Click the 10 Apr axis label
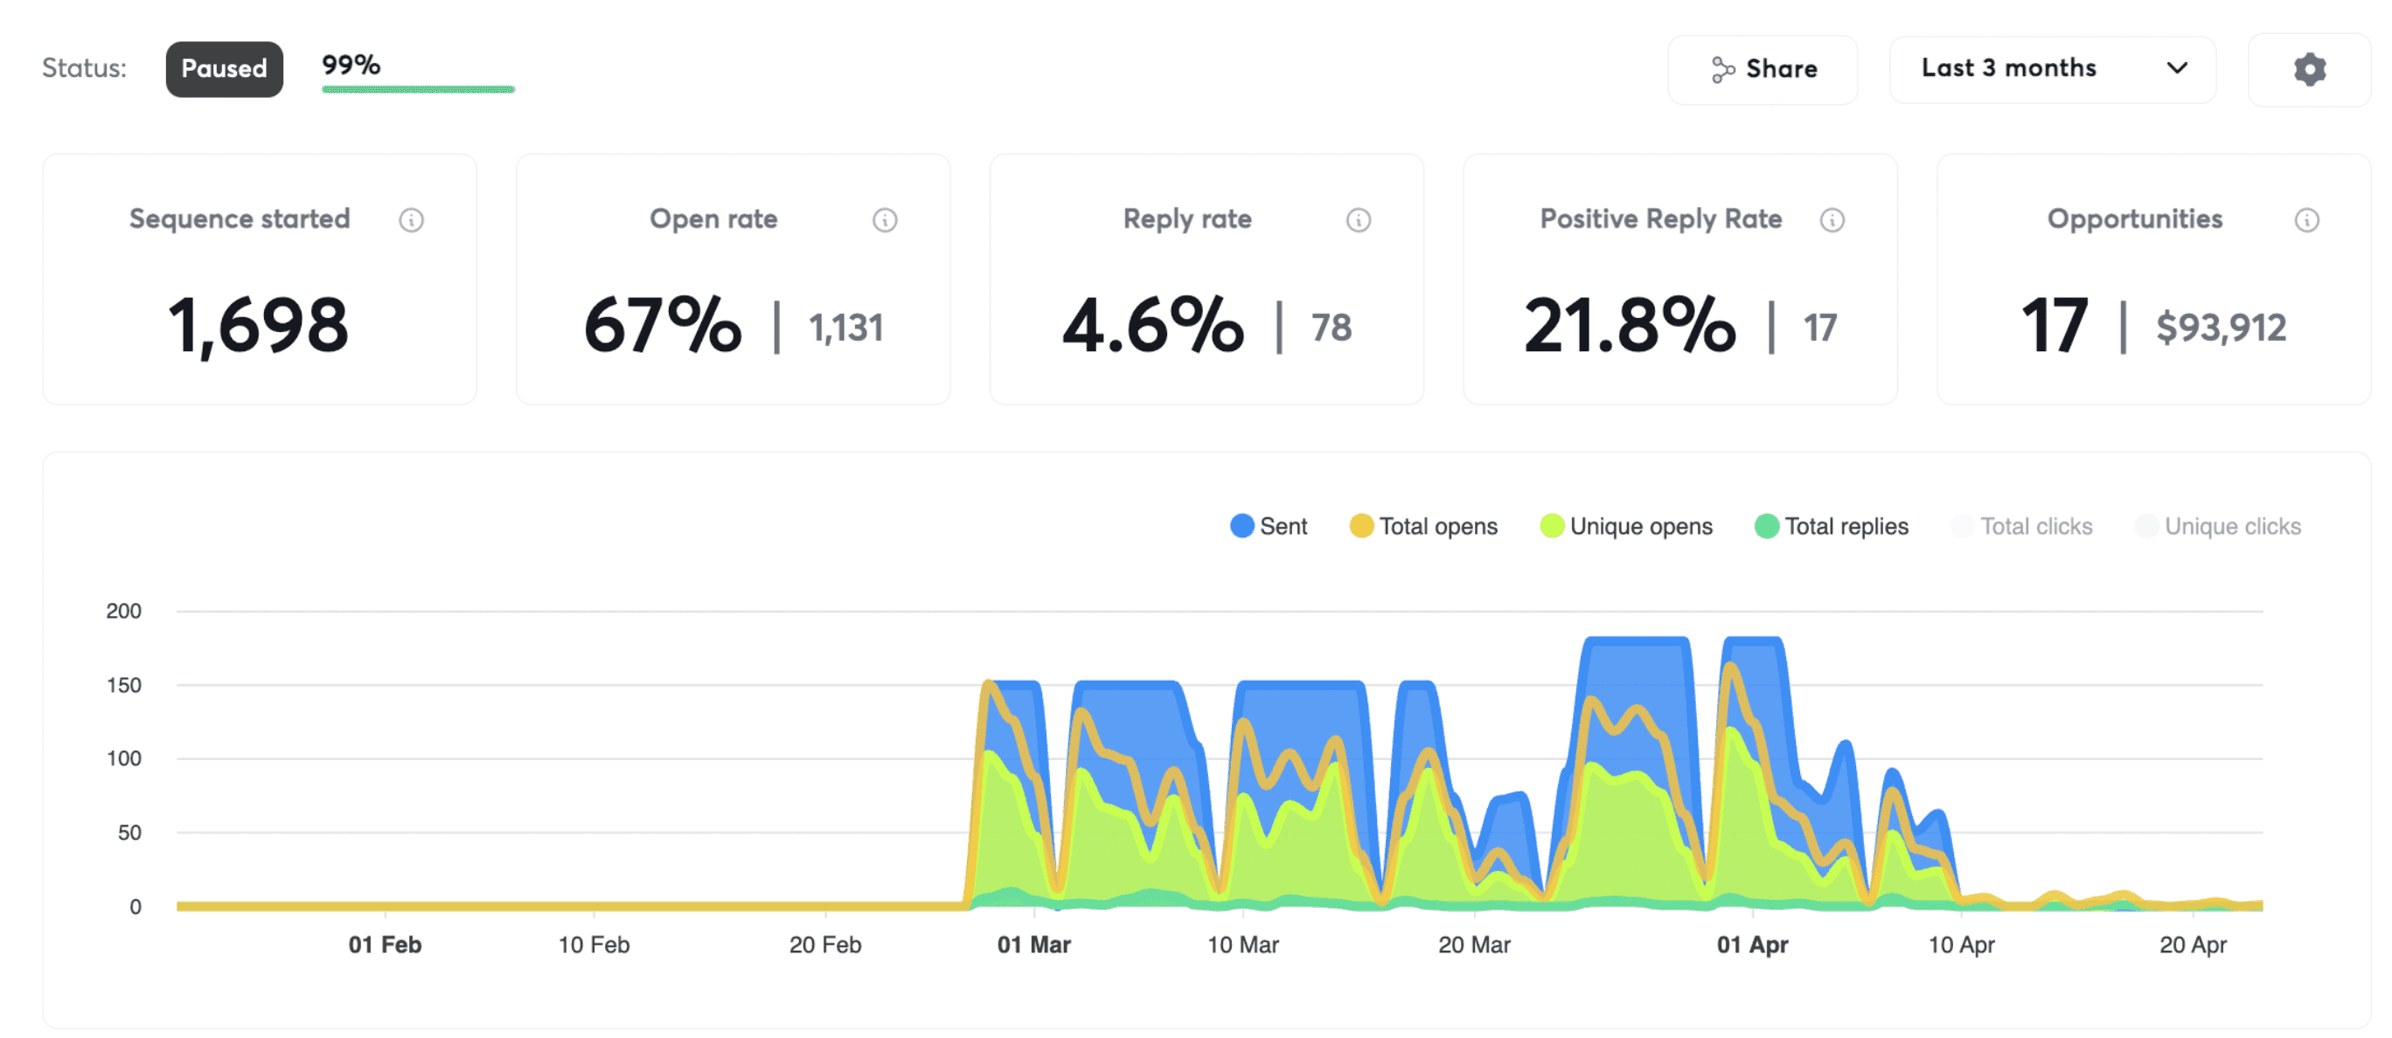Image resolution: width=2392 pixels, height=1038 pixels. tap(1961, 945)
